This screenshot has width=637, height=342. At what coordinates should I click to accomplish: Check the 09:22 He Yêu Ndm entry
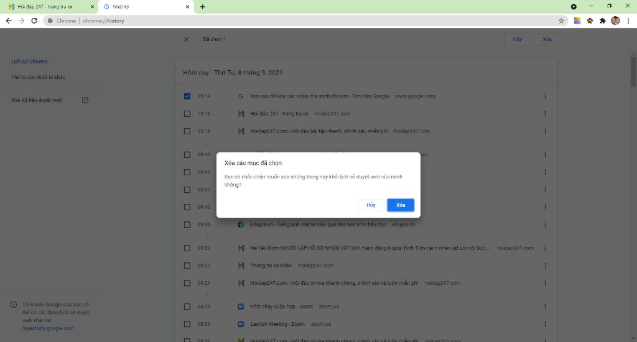click(187, 248)
